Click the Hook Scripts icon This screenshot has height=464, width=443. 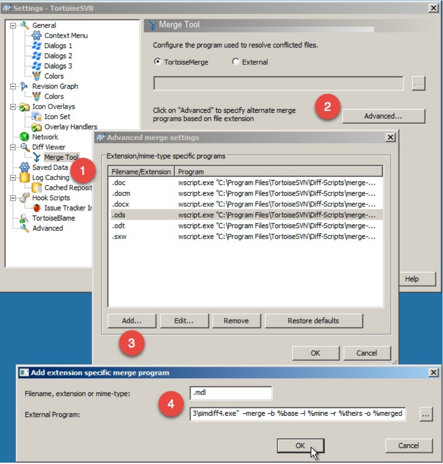point(24,198)
